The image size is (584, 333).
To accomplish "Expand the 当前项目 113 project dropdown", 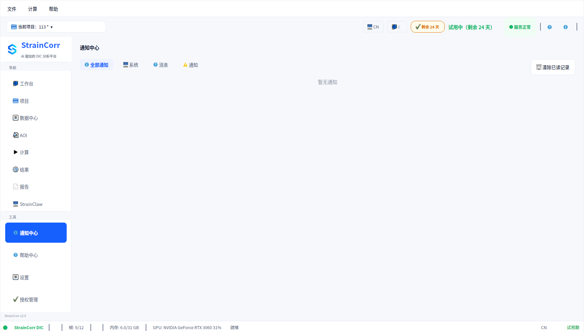I will (56, 27).
